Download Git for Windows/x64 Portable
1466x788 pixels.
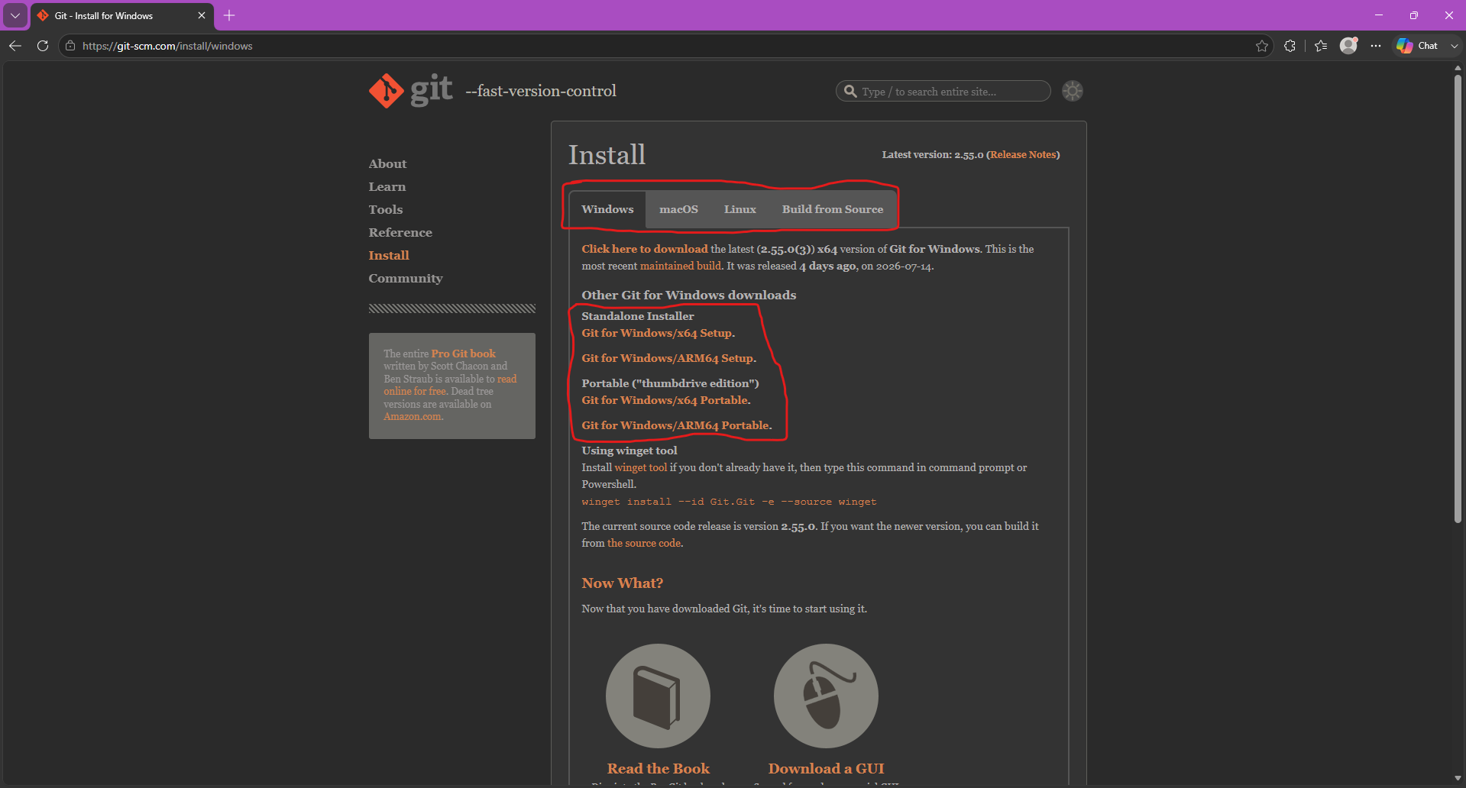(665, 400)
